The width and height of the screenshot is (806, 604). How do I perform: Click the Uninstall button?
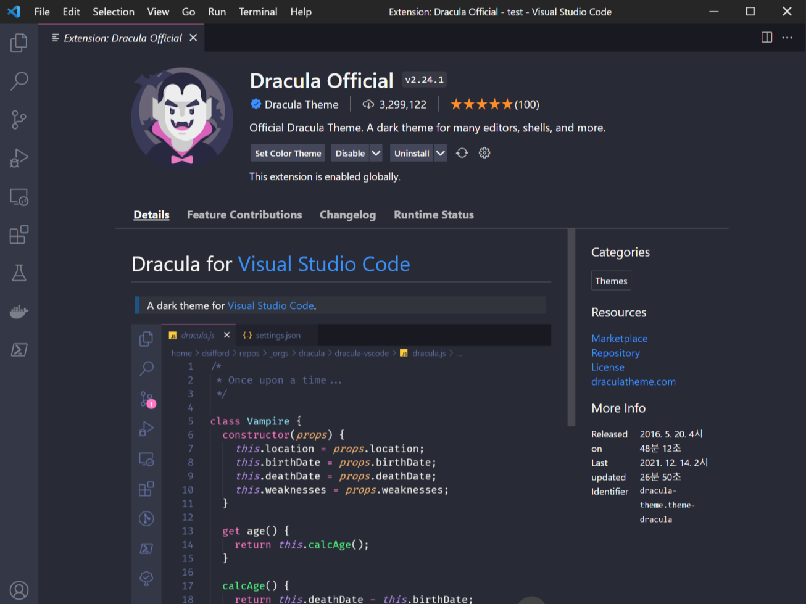[412, 153]
